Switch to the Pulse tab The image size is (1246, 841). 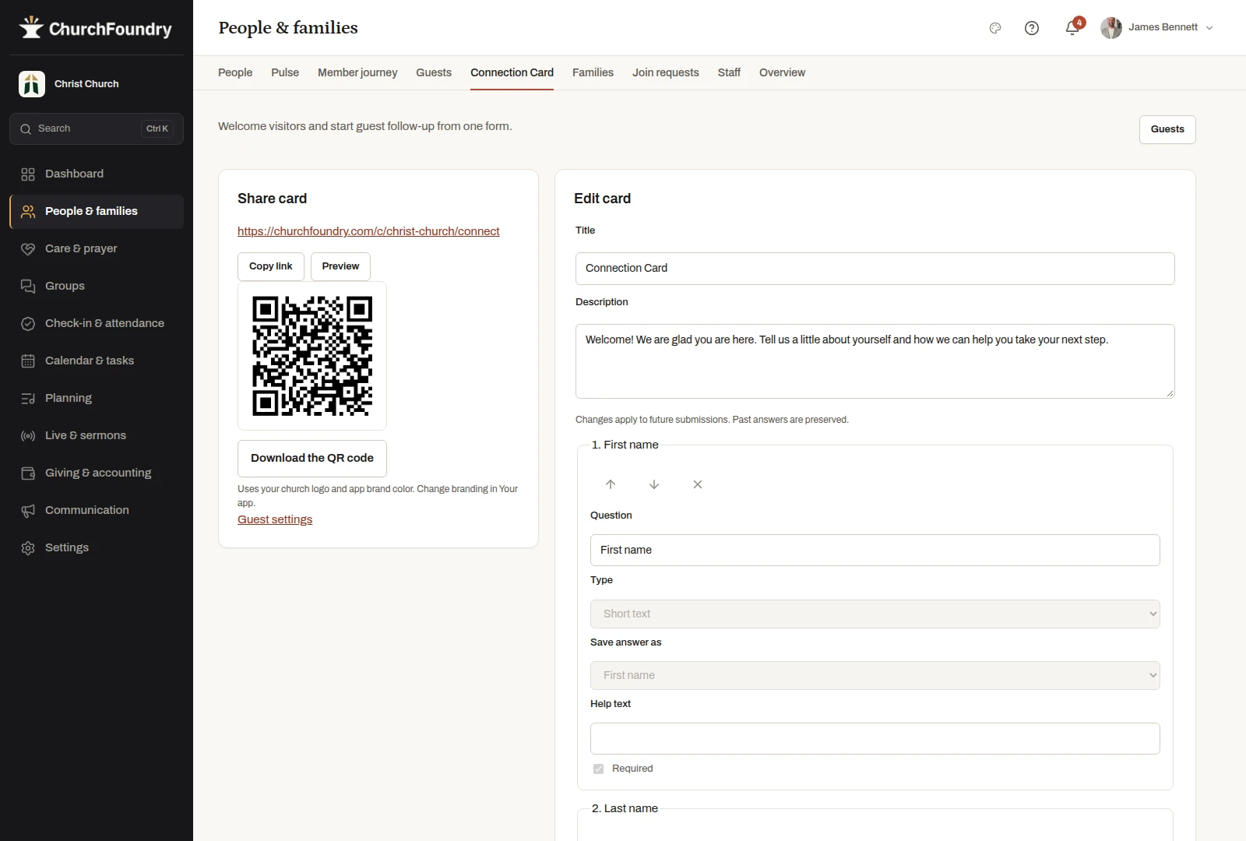(x=285, y=72)
